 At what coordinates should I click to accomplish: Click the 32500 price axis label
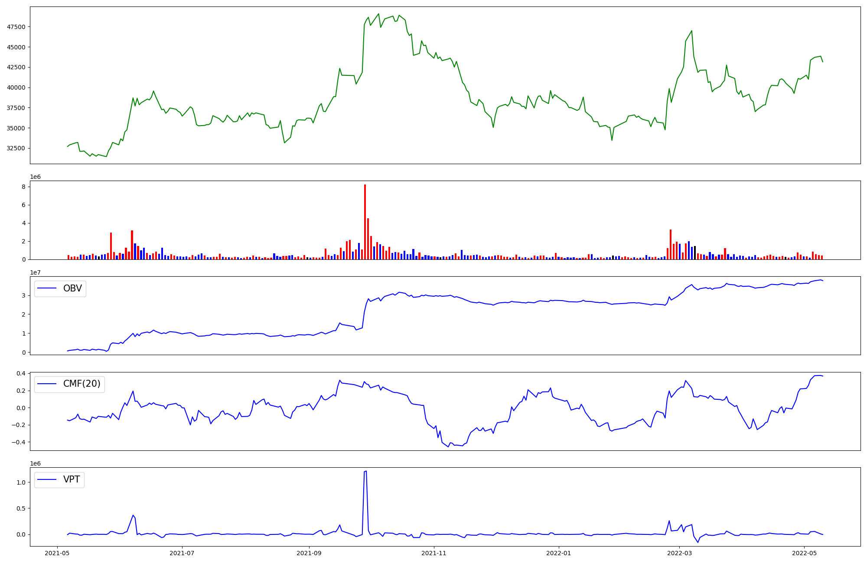point(16,148)
